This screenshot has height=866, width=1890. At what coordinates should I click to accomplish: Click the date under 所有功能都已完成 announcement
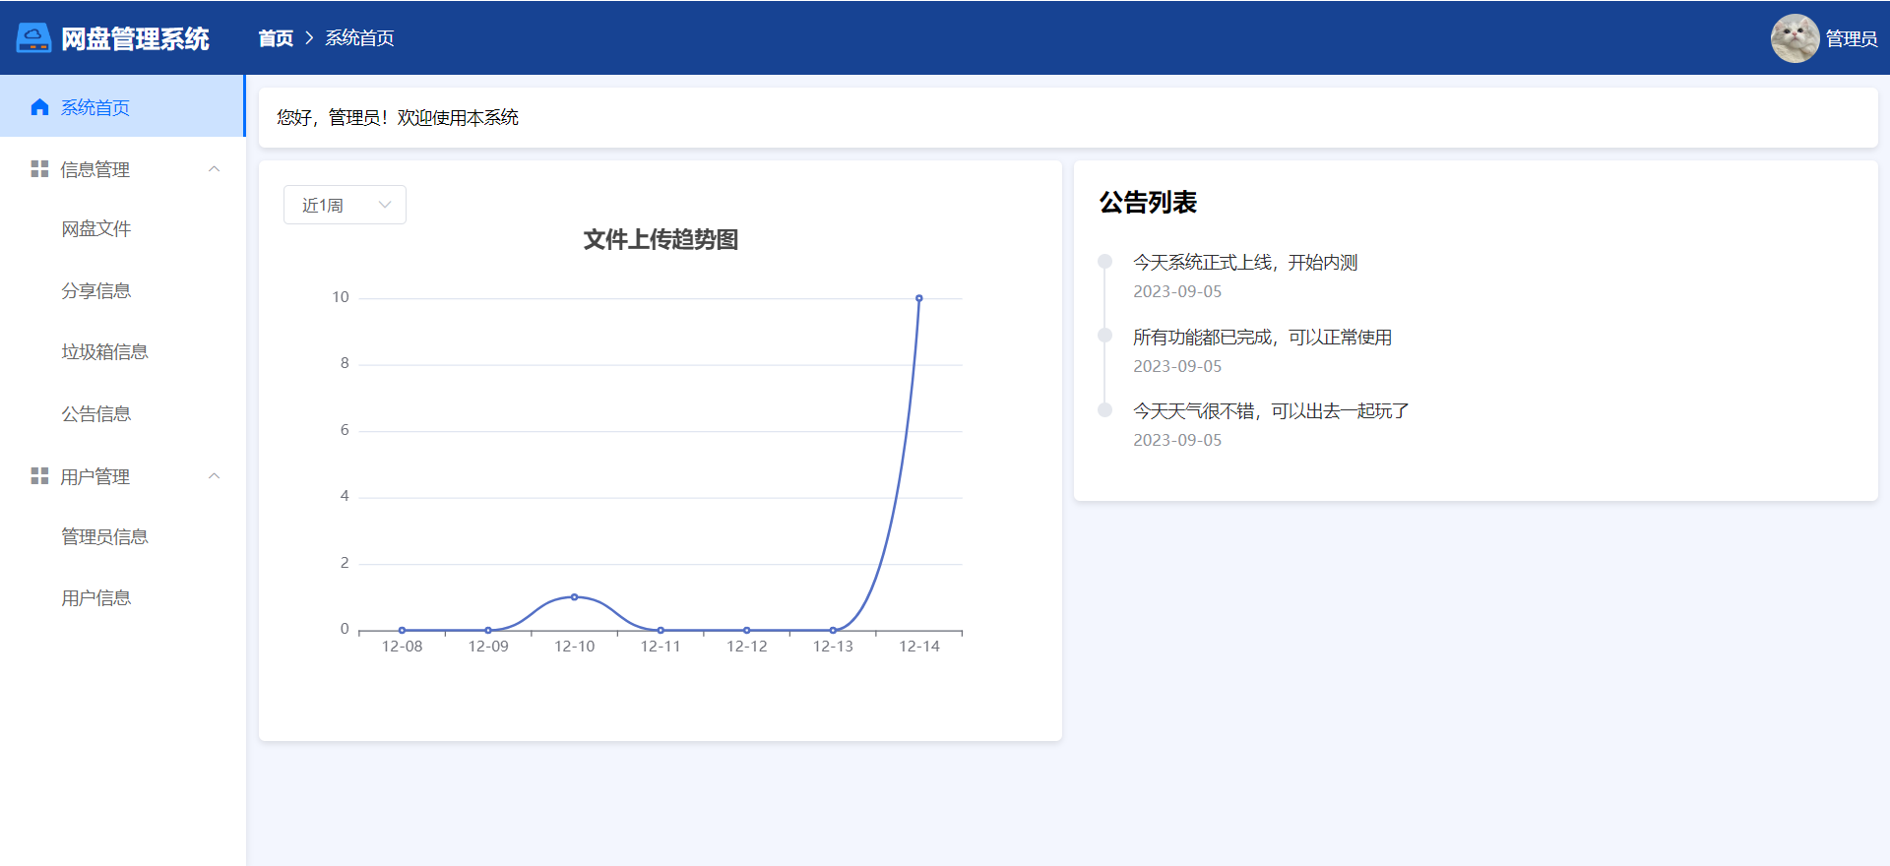point(1177,366)
